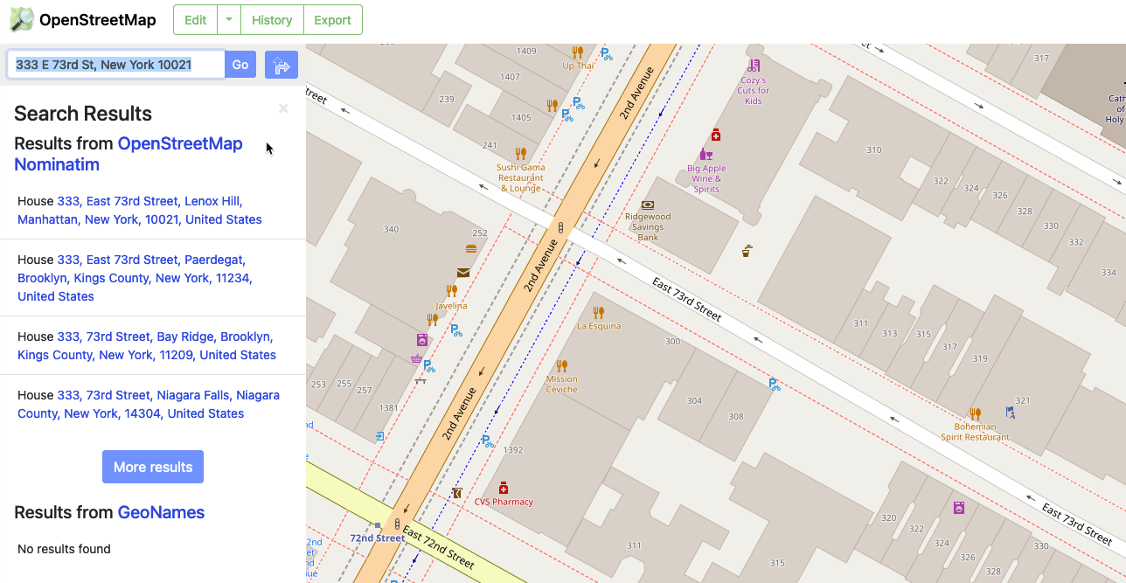
Task: Expand the Edit dropdown arrow
Action: point(227,19)
